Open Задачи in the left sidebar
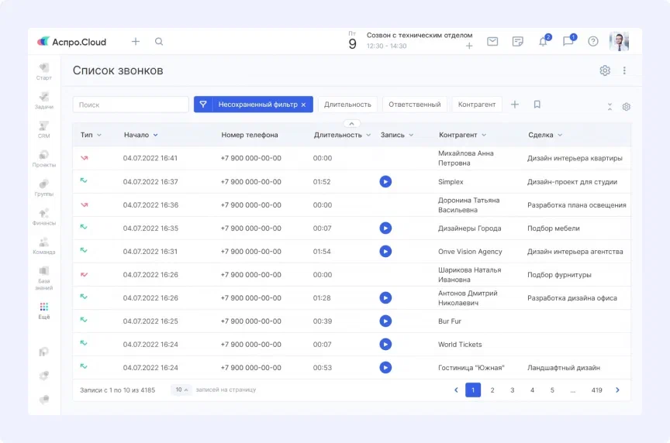This screenshot has width=670, height=443. (44, 101)
